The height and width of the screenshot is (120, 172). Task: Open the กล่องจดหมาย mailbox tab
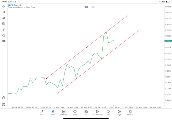point(97,113)
